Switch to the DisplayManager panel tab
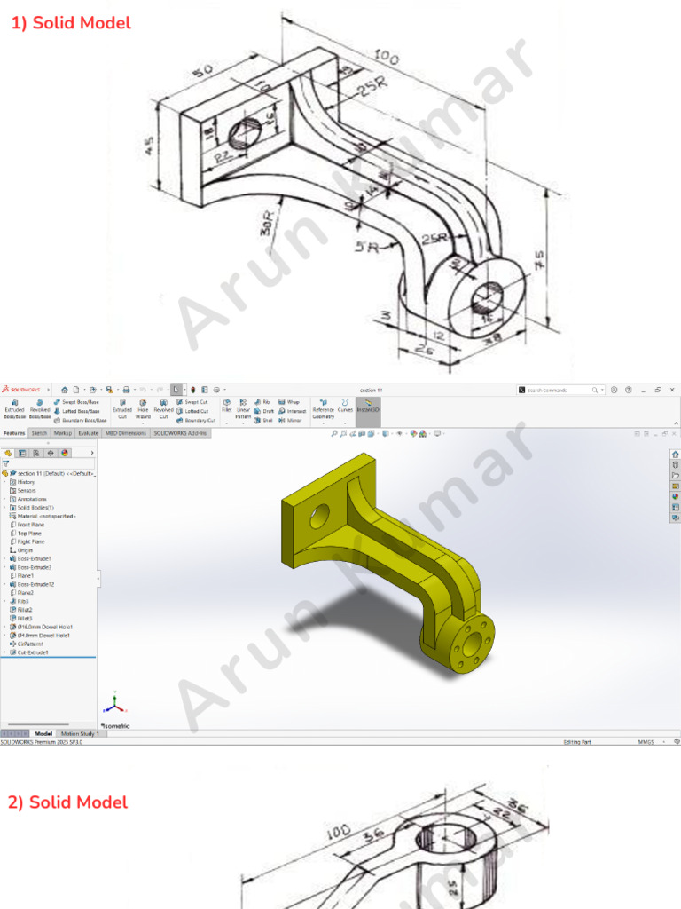Screen dimensions: 681x909 tap(65, 453)
